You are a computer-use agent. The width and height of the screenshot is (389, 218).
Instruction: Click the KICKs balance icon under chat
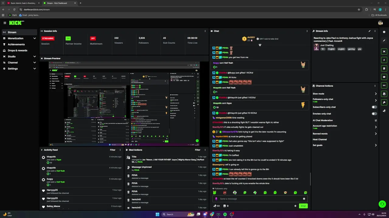216,206
